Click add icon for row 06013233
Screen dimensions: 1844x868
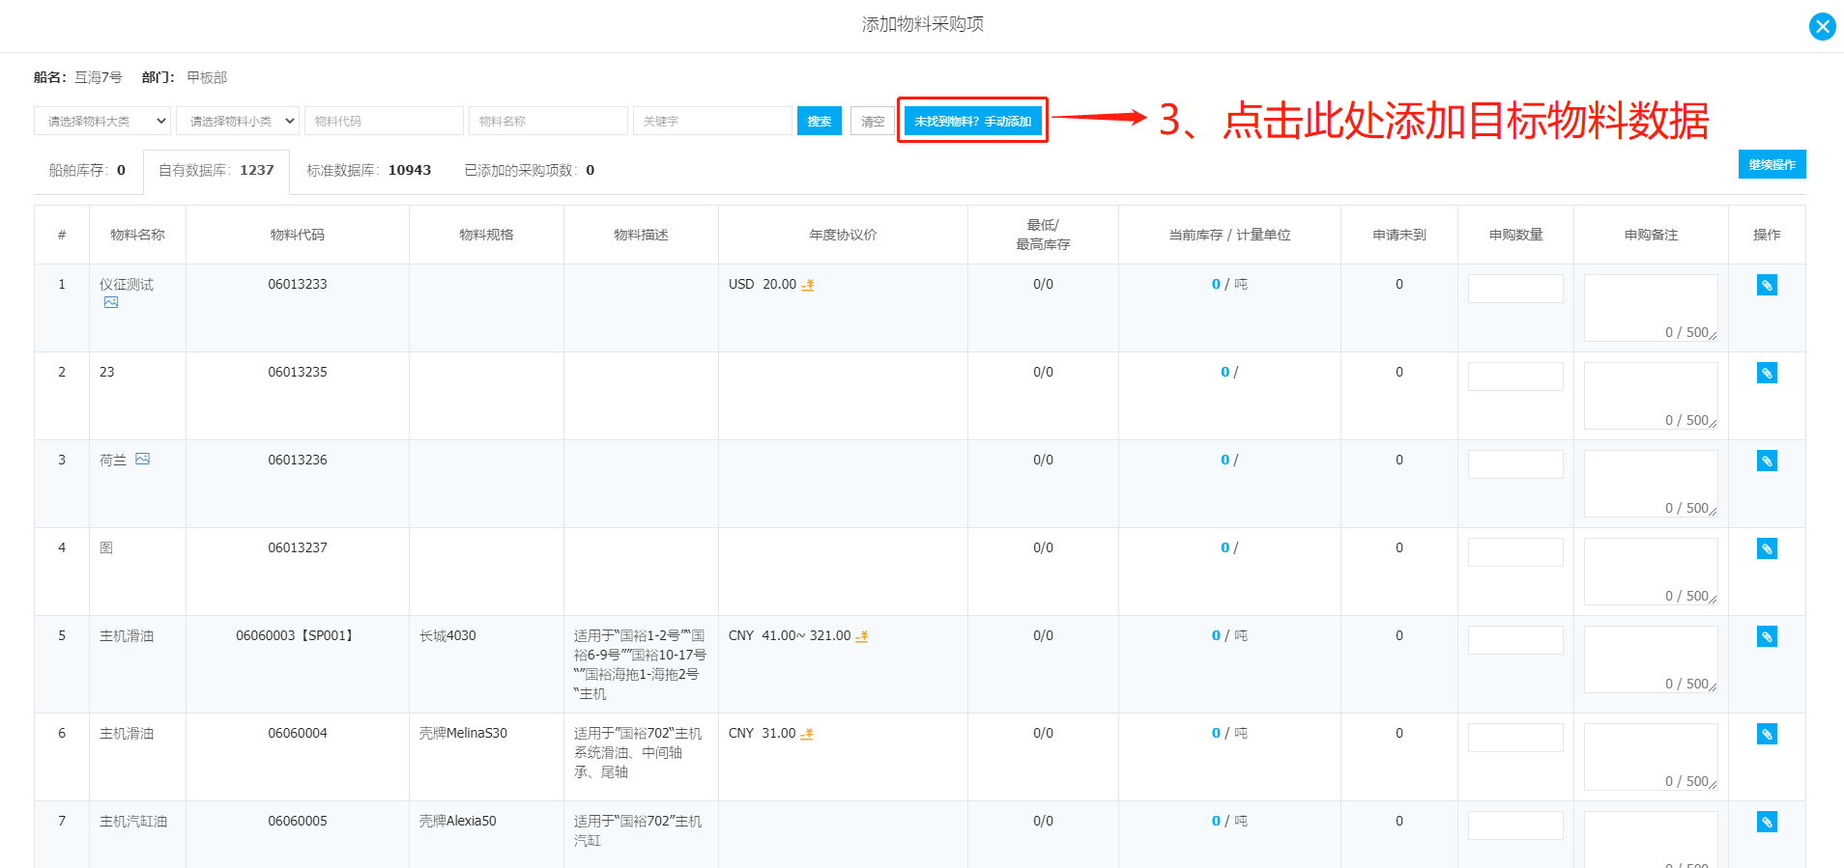point(1767,285)
